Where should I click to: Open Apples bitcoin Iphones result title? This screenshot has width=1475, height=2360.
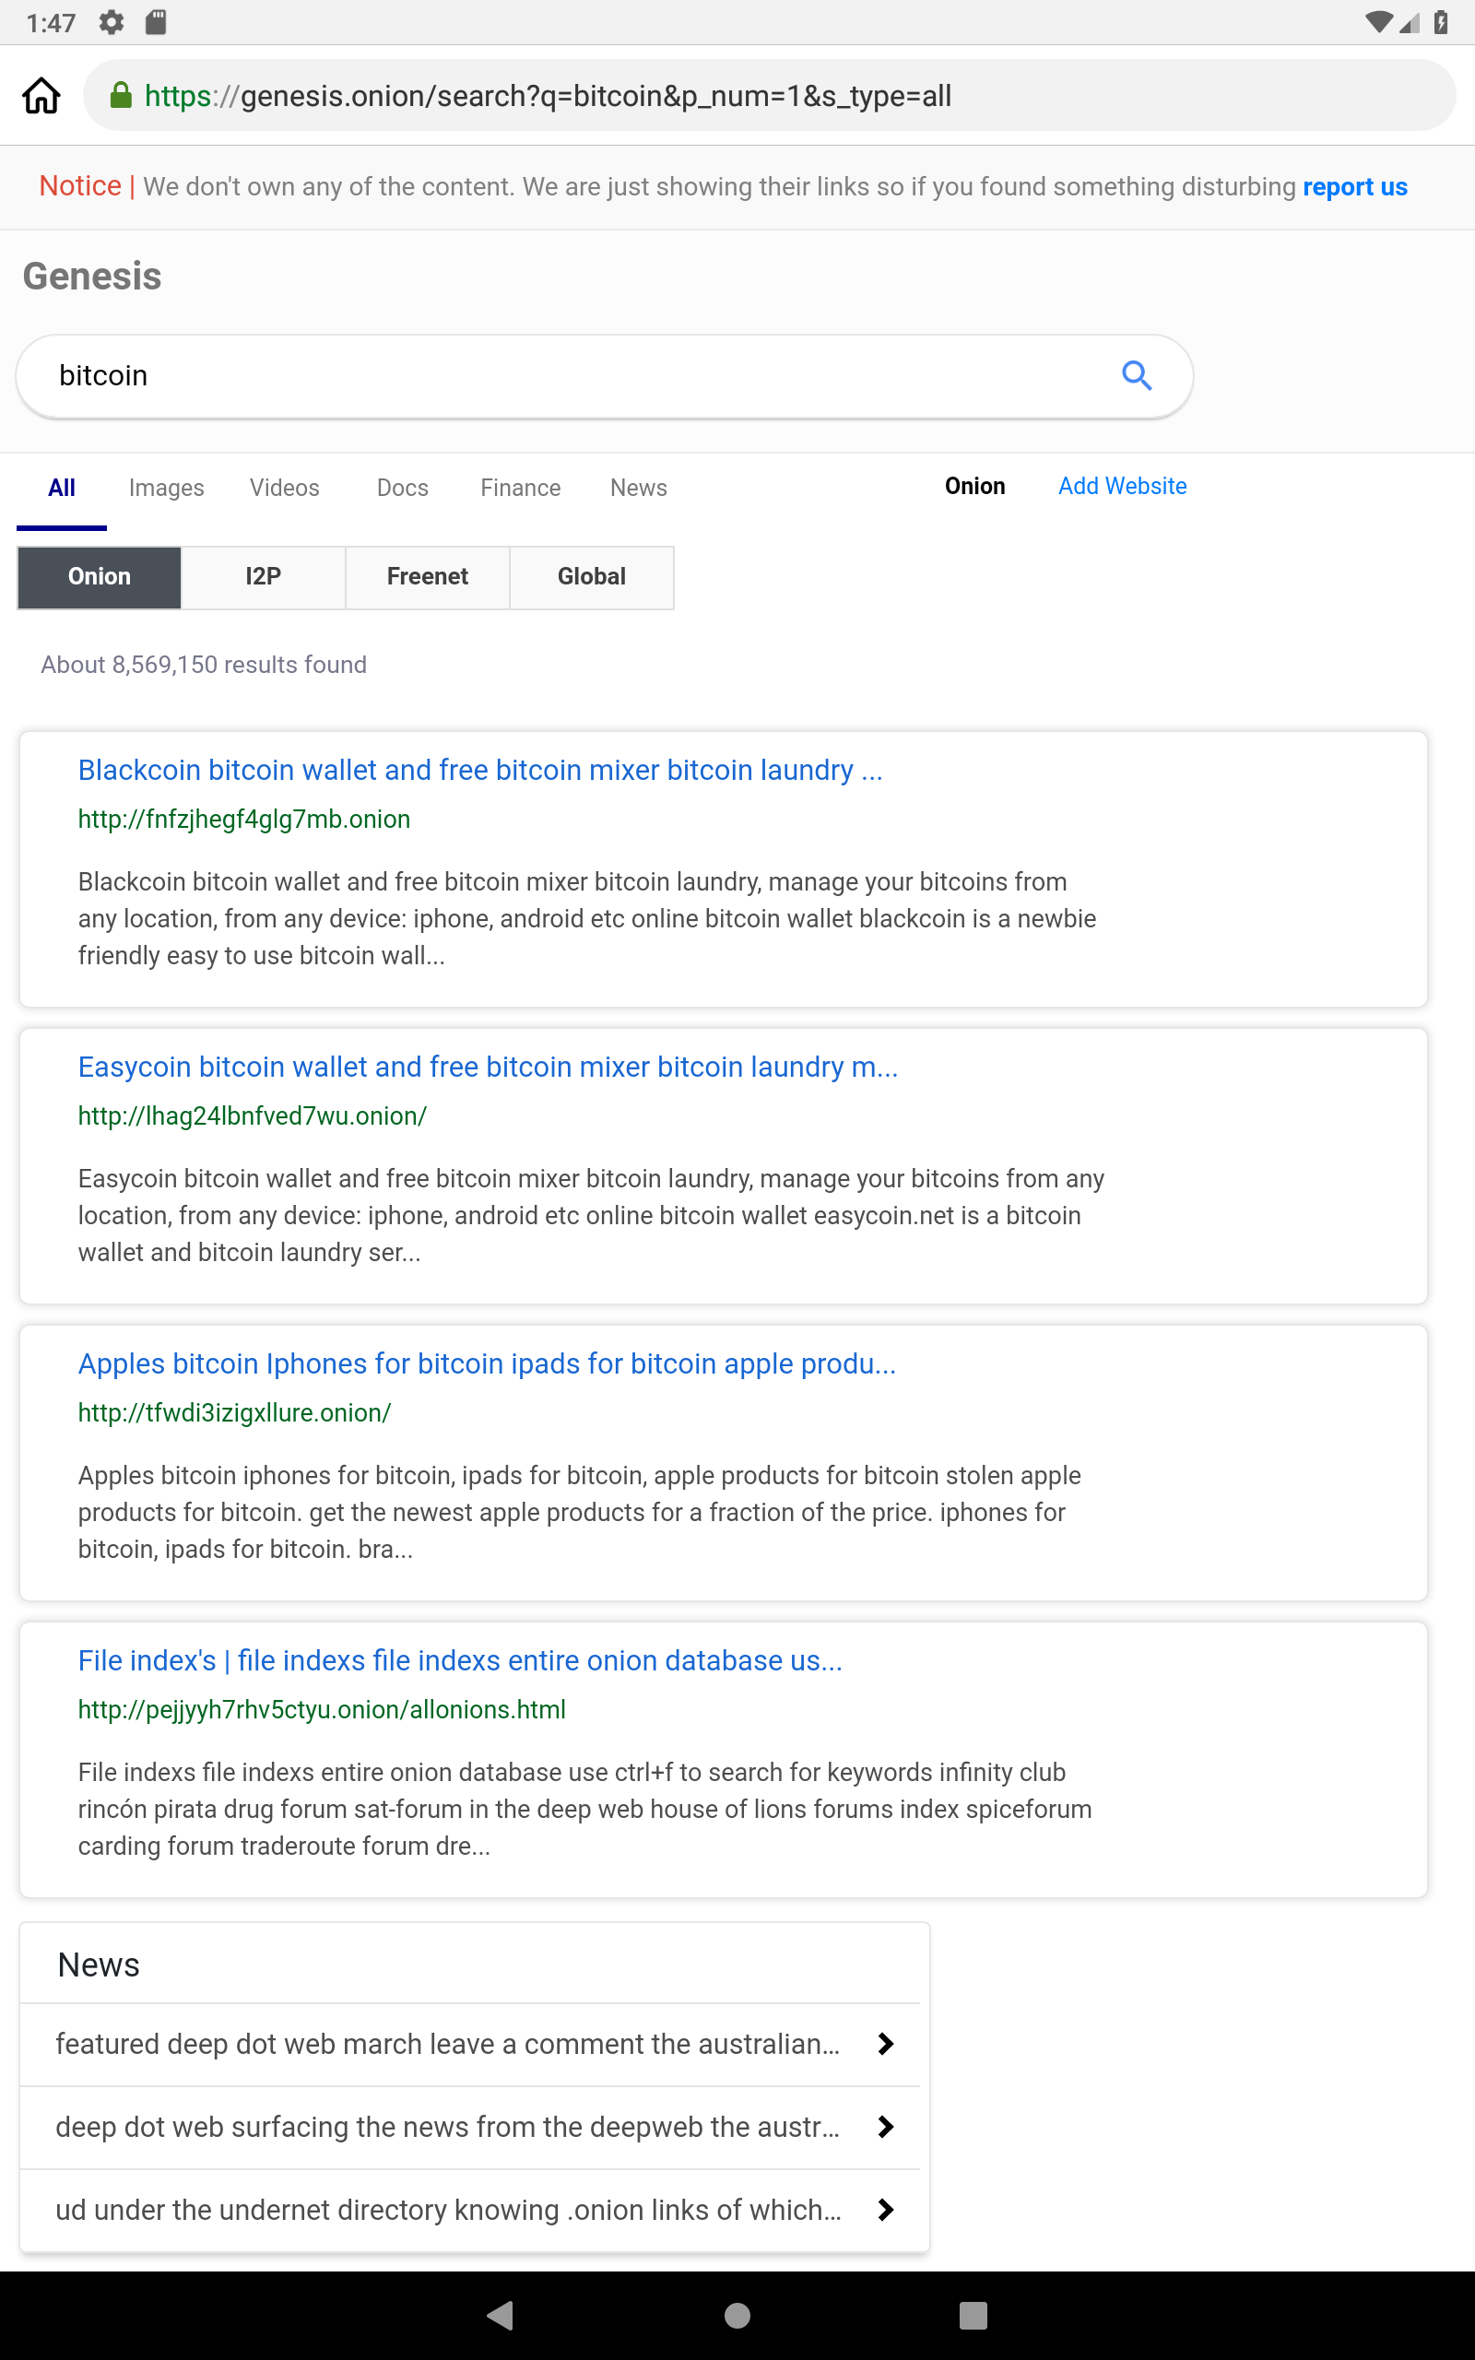pos(487,1363)
